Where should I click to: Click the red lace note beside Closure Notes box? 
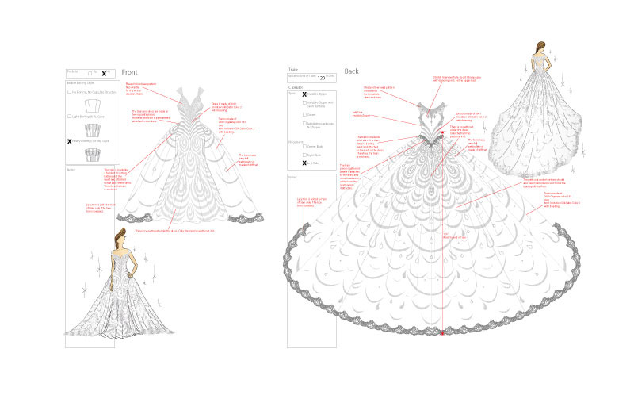tap(311, 202)
